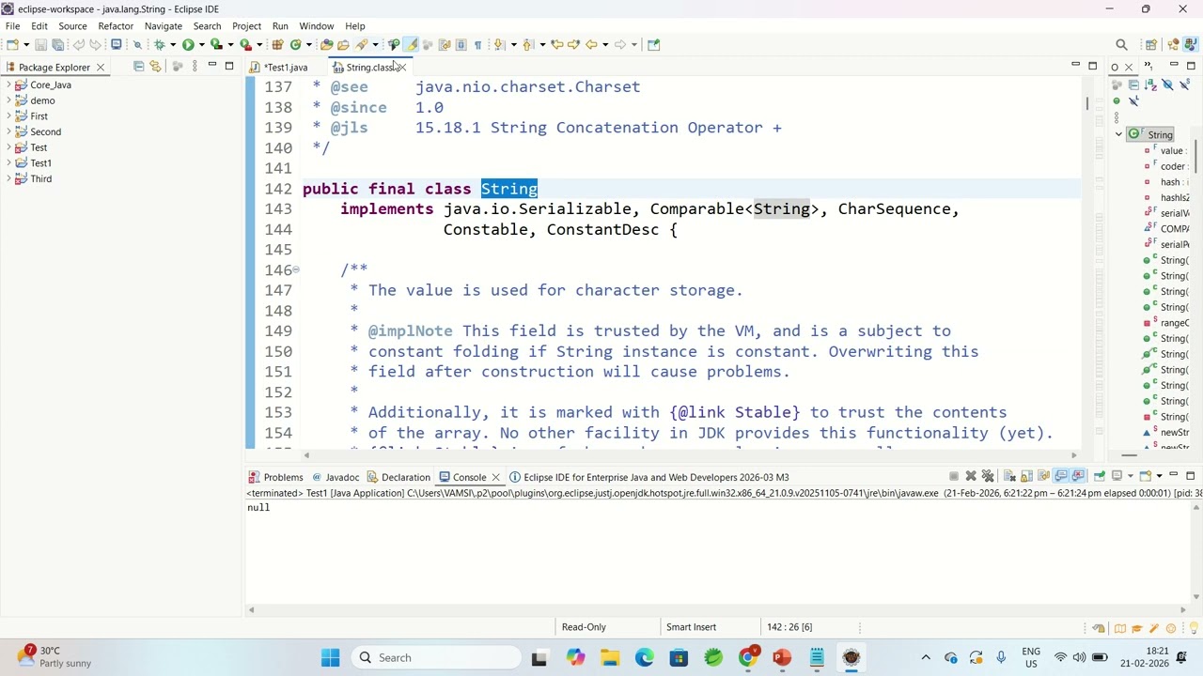
Task: Open the Refactor menu
Action: (116, 26)
